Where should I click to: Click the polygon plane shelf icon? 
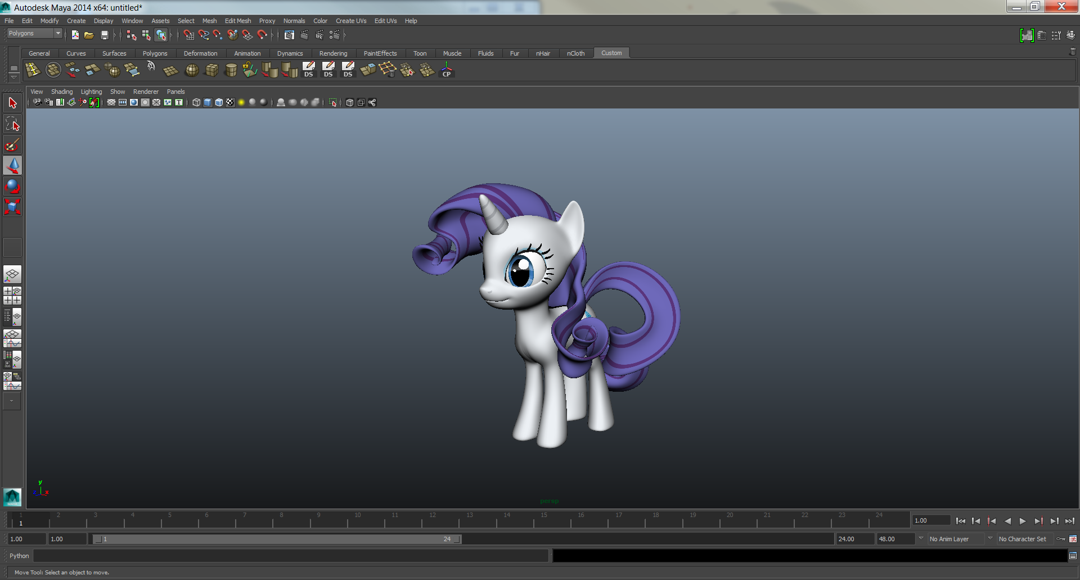pos(170,70)
